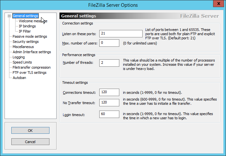Open IP Filter settings page
The height and width of the screenshot is (156, 226).
25,31
